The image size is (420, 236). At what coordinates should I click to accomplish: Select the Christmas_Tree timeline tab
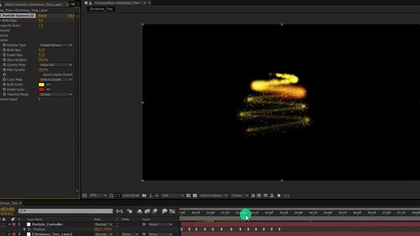tap(9, 203)
